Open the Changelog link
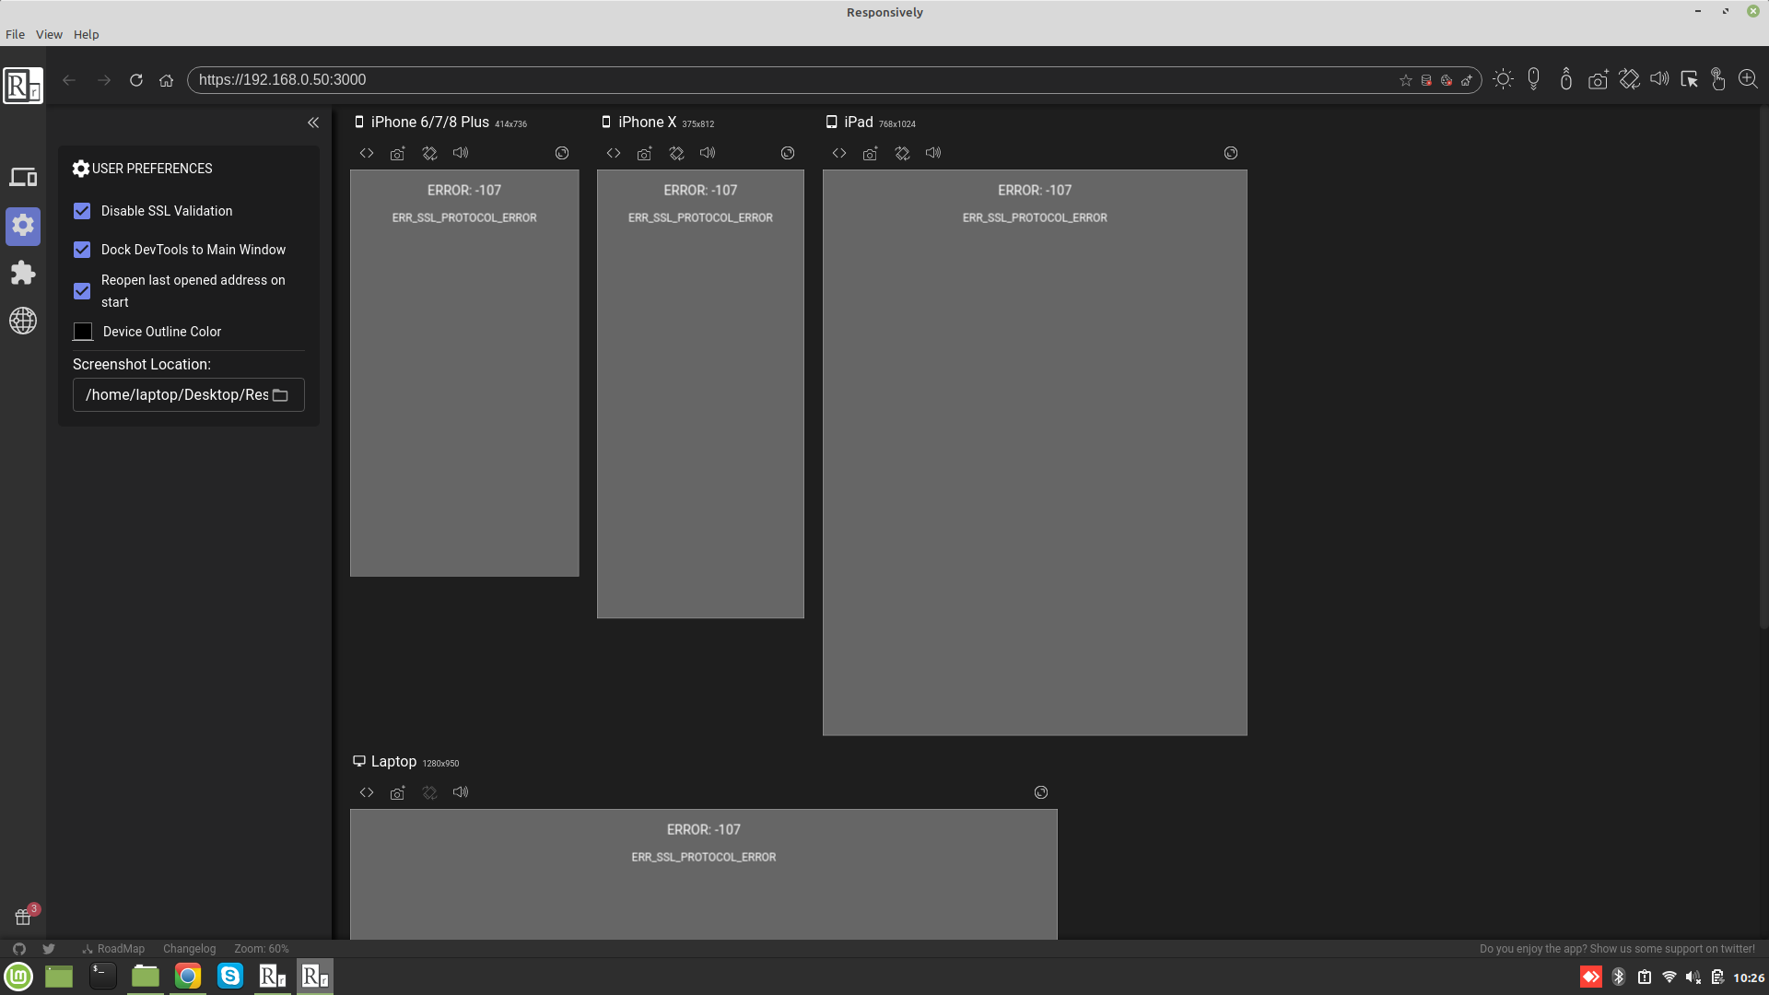The height and width of the screenshot is (995, 1769). (190, 949)
